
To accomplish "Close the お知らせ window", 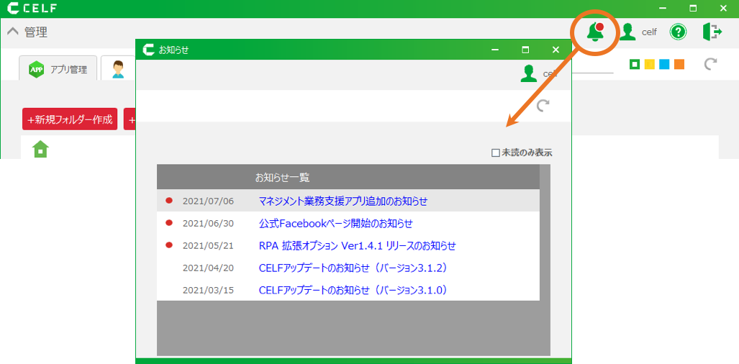I will 556,50.
